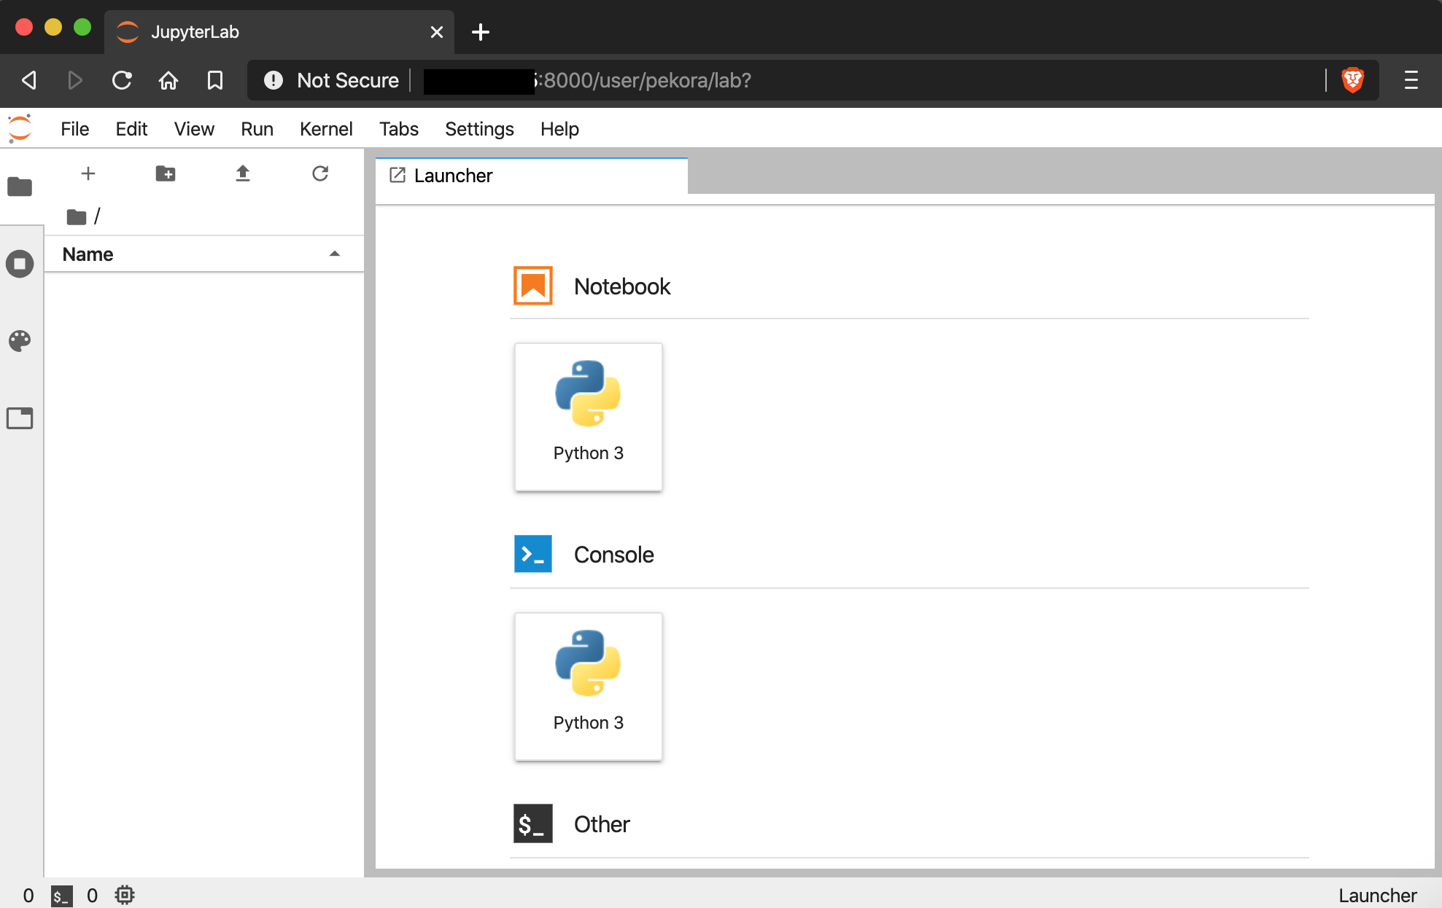Click the Not Secure site warning
This screenshot has width=1442, height=908.
click(x=332, y=80)
